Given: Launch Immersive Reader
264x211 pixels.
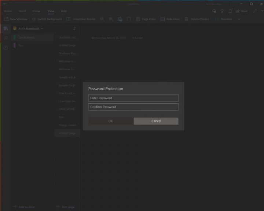Looking at the screenshot, I should tap(81, 19).
